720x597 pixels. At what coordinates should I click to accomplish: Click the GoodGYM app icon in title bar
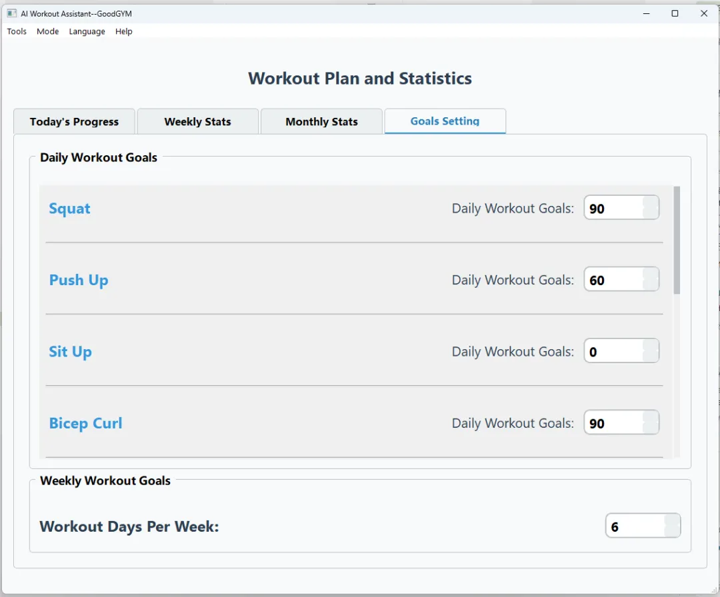pos(12,13)
